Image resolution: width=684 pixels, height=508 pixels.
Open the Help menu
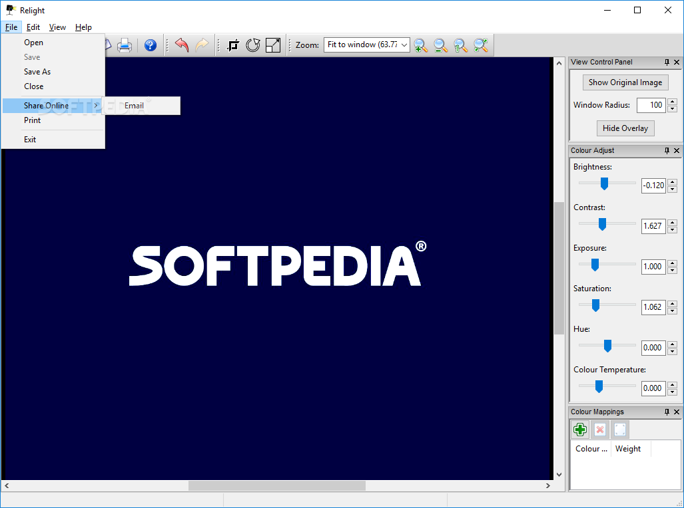pyautogui.click(x=83, y=27)
